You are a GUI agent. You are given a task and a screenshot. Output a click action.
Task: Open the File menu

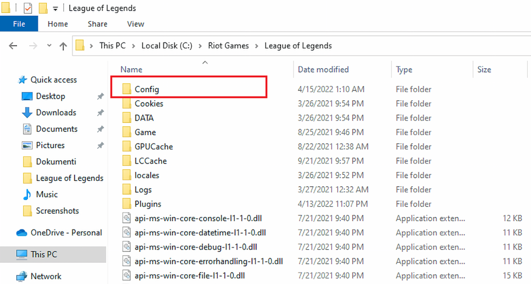[x=19, y=24]
